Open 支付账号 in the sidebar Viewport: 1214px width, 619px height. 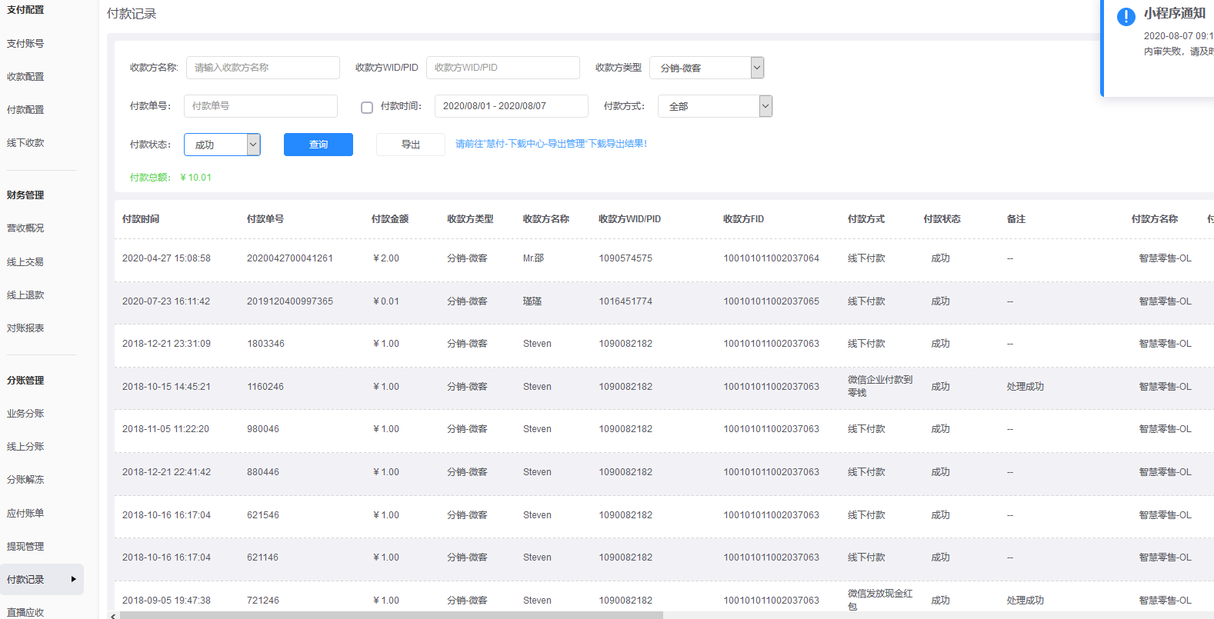point(25,44)
